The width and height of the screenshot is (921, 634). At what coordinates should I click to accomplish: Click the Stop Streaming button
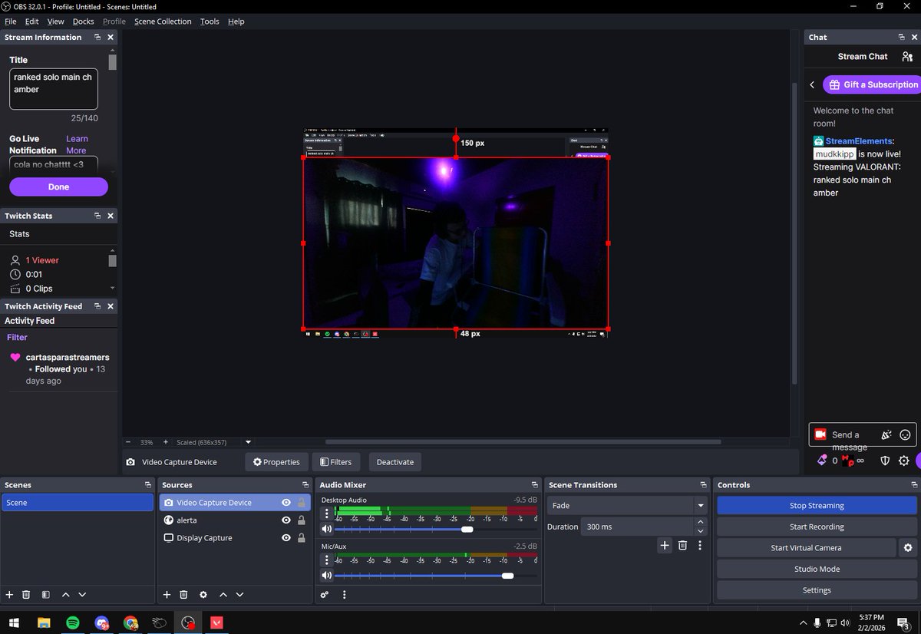click(x=817, y=505)
